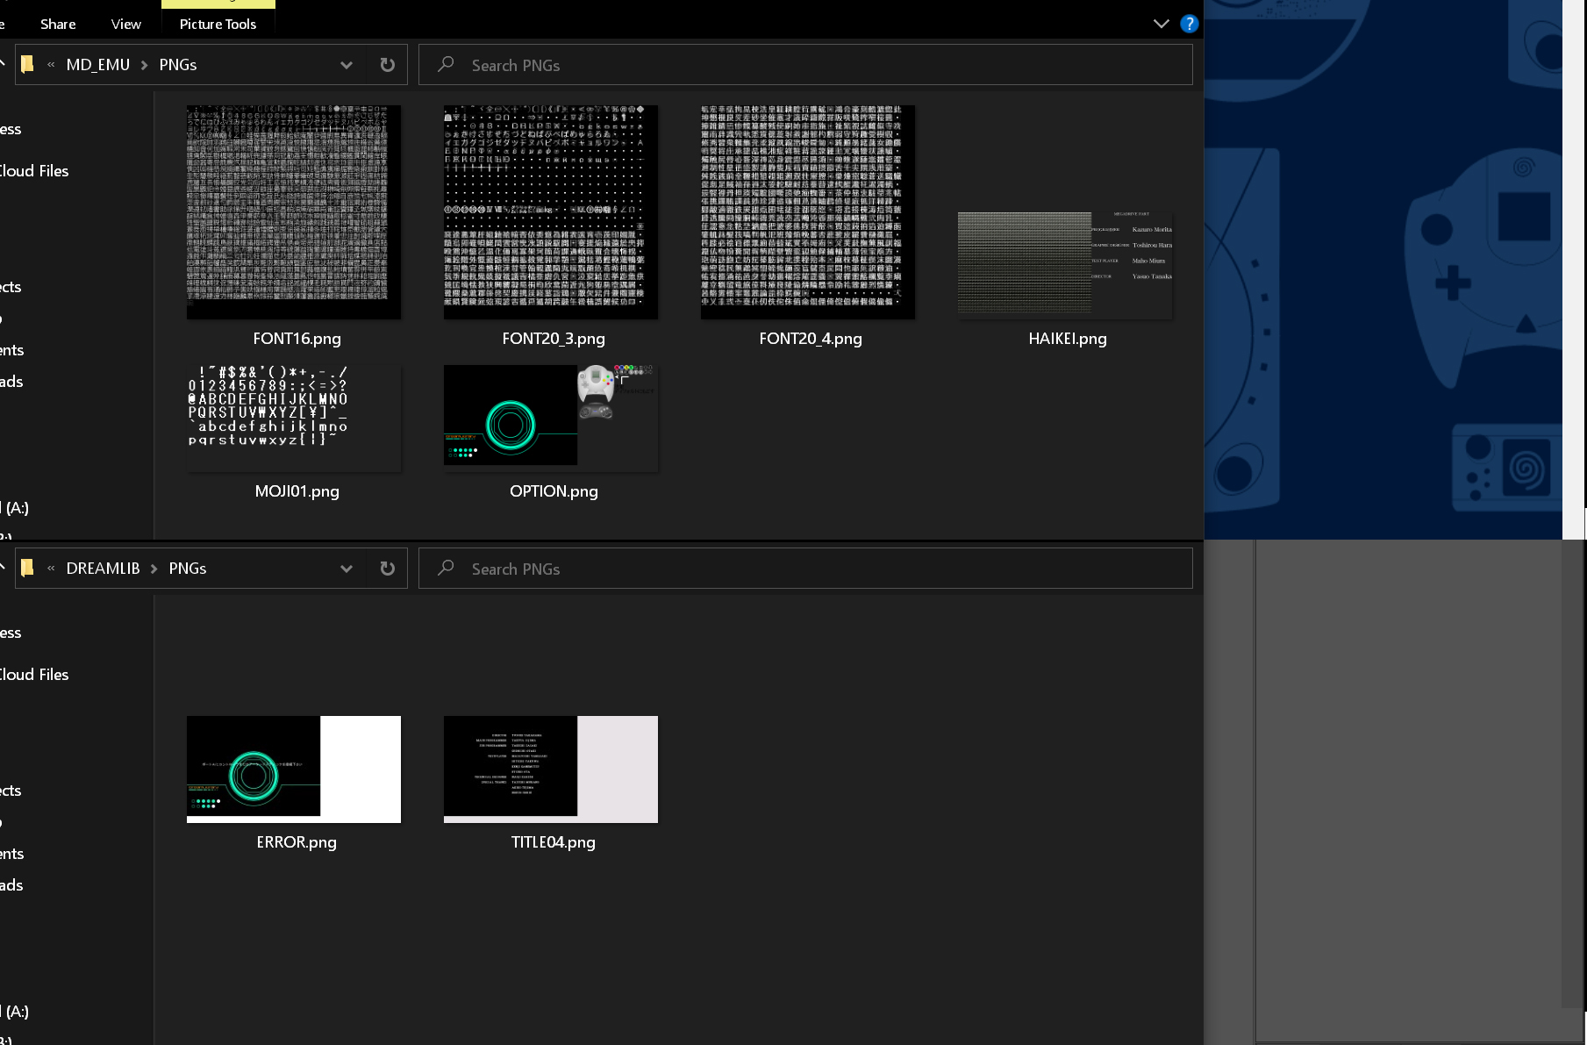This screenshot has width=1587, height=1045.
Task: Open address history dropdown in DREAMLIB window
Action: tap(346, 569)
